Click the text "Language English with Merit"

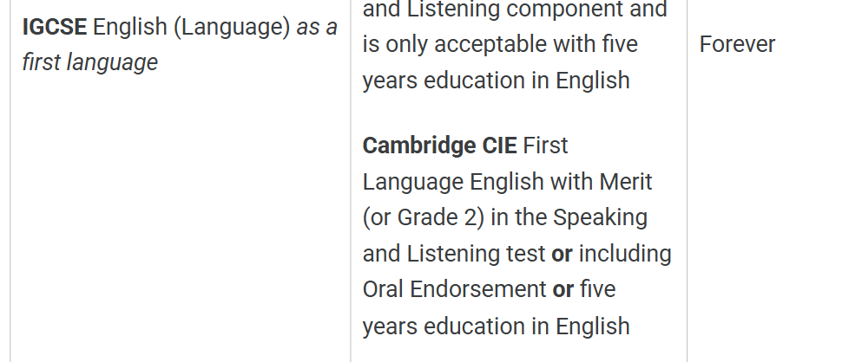507,182
